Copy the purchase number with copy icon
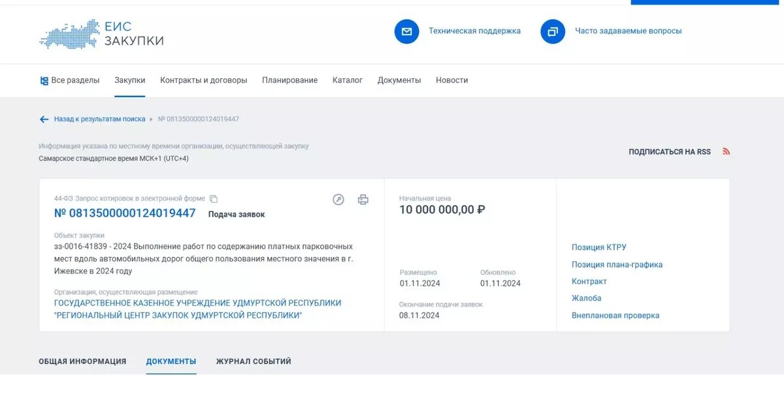Viewport: 784px width, 400px height. (x=213, y=198)
